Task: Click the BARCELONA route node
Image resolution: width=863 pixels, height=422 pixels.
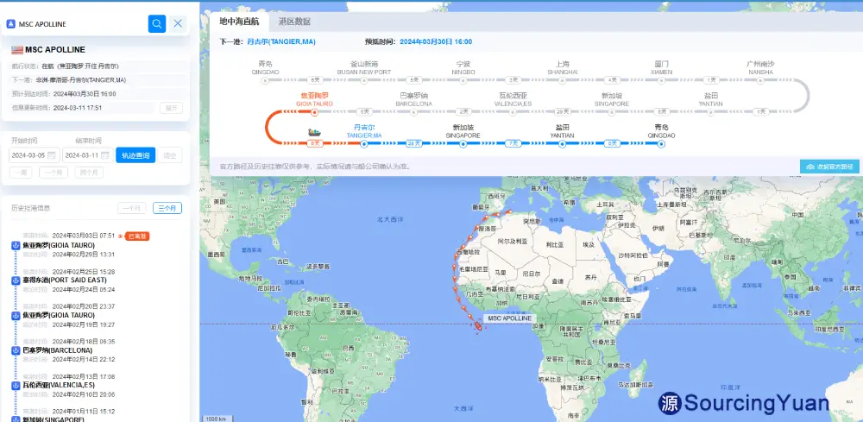Action: (x=413, y=112)
